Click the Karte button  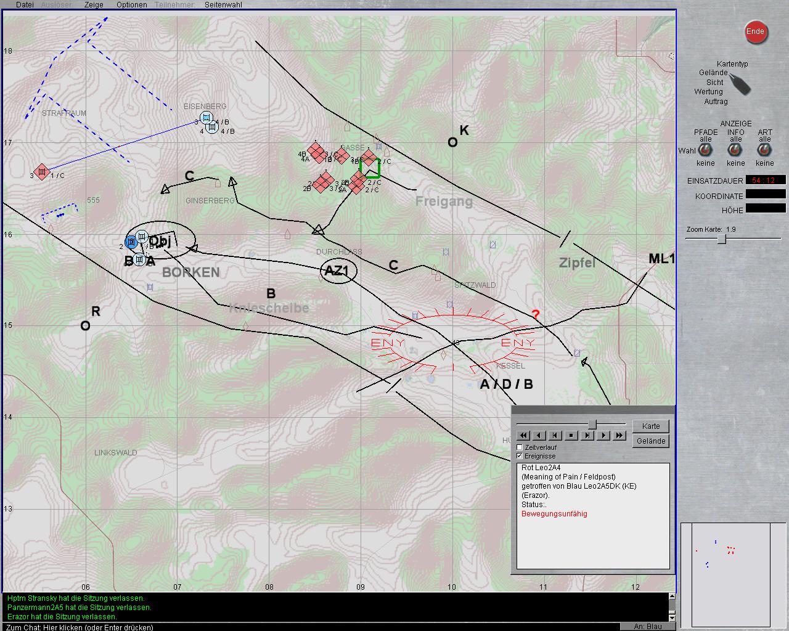650,426
